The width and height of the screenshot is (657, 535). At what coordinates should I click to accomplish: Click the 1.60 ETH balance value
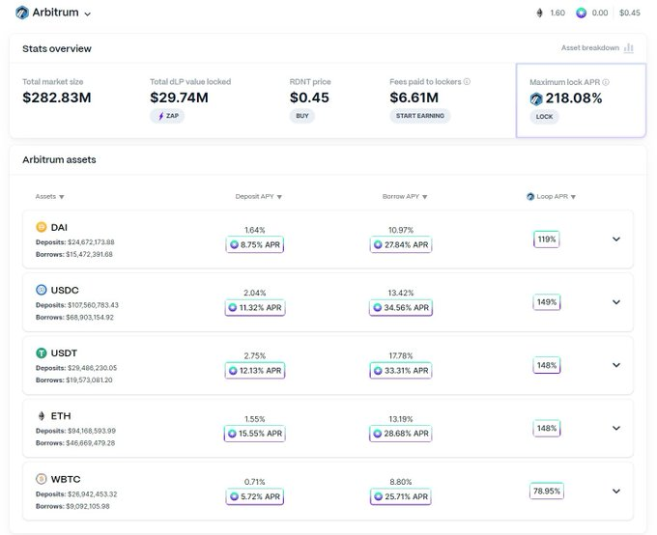pos(557,13)
